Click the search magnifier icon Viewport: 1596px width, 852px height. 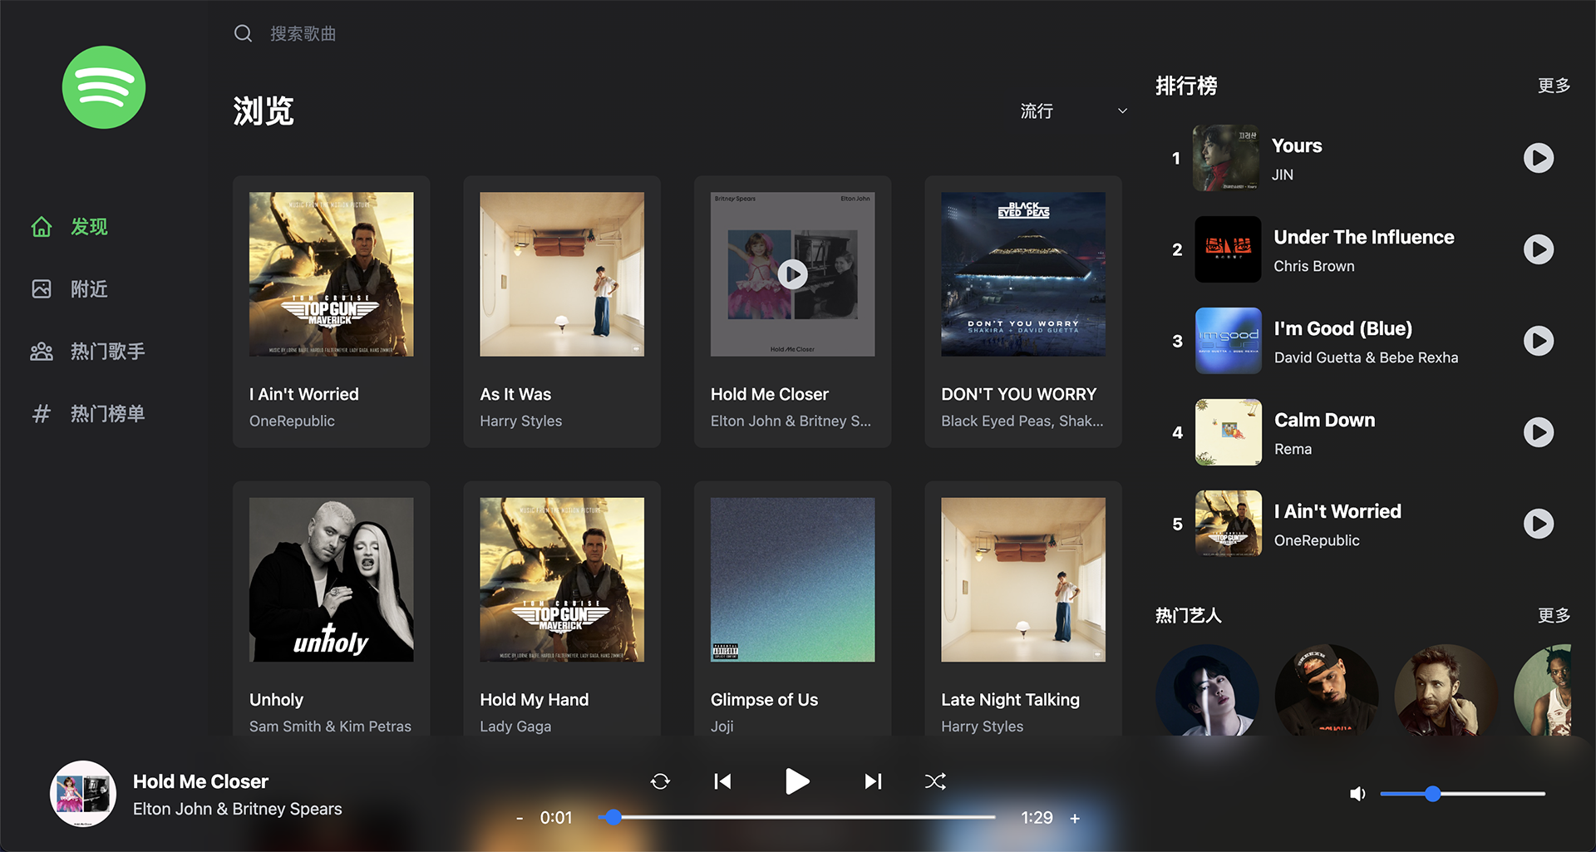(243, 33)
